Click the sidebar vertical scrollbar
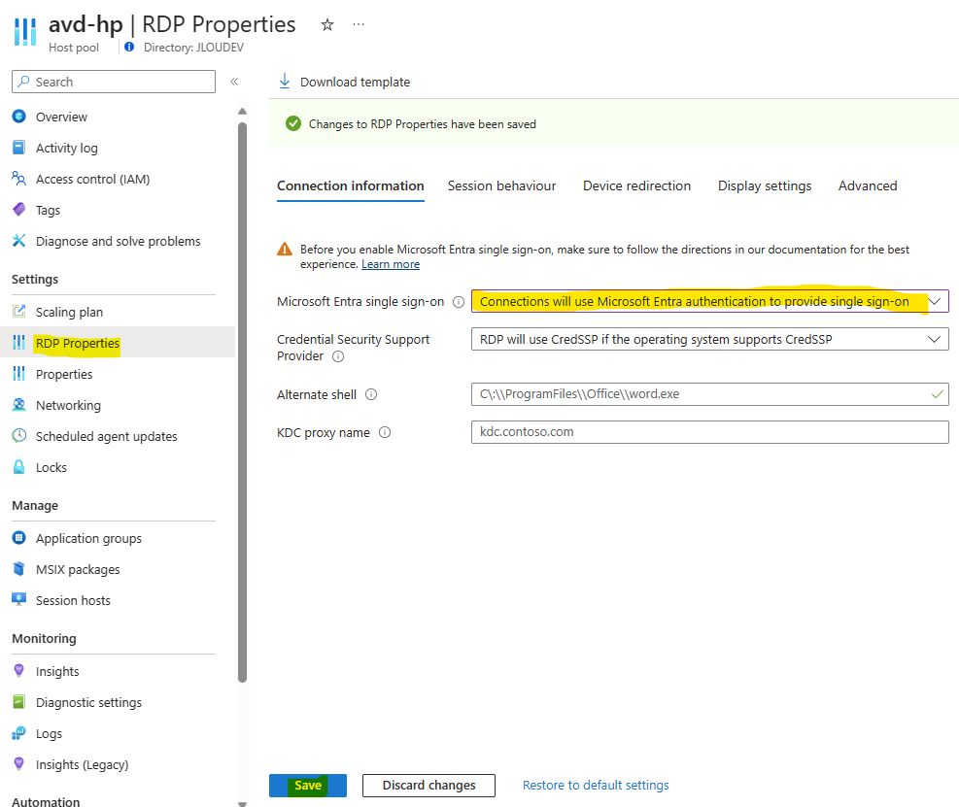The image size is (959, 807). click(242, 402)
